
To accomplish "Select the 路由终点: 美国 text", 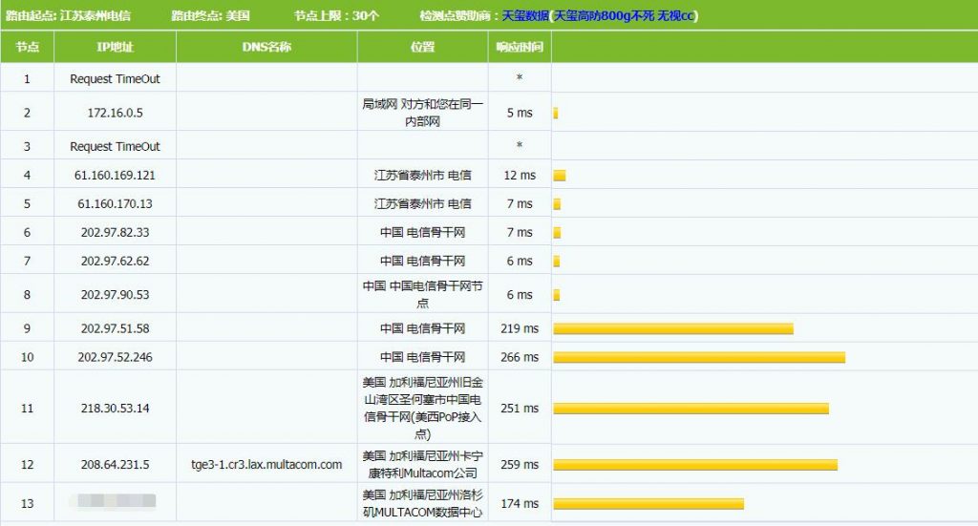I will [x=210, y=15].
